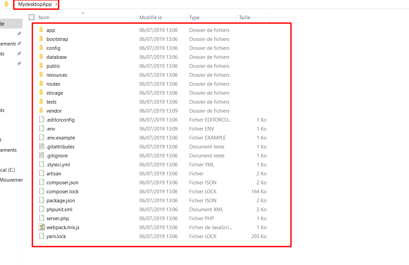This screenshot has width=409, height=265.
Task: Sort files by Taille column
Action: pyautogui.click(x=244, y=17)
